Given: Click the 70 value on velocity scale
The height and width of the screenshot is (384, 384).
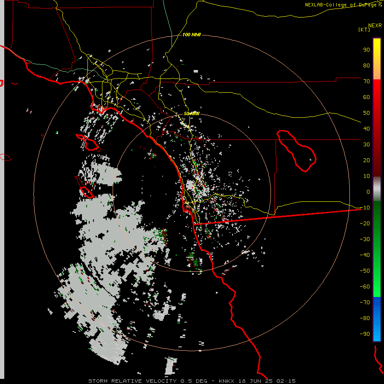Looking at the screenshot, I should coord(367,81).
